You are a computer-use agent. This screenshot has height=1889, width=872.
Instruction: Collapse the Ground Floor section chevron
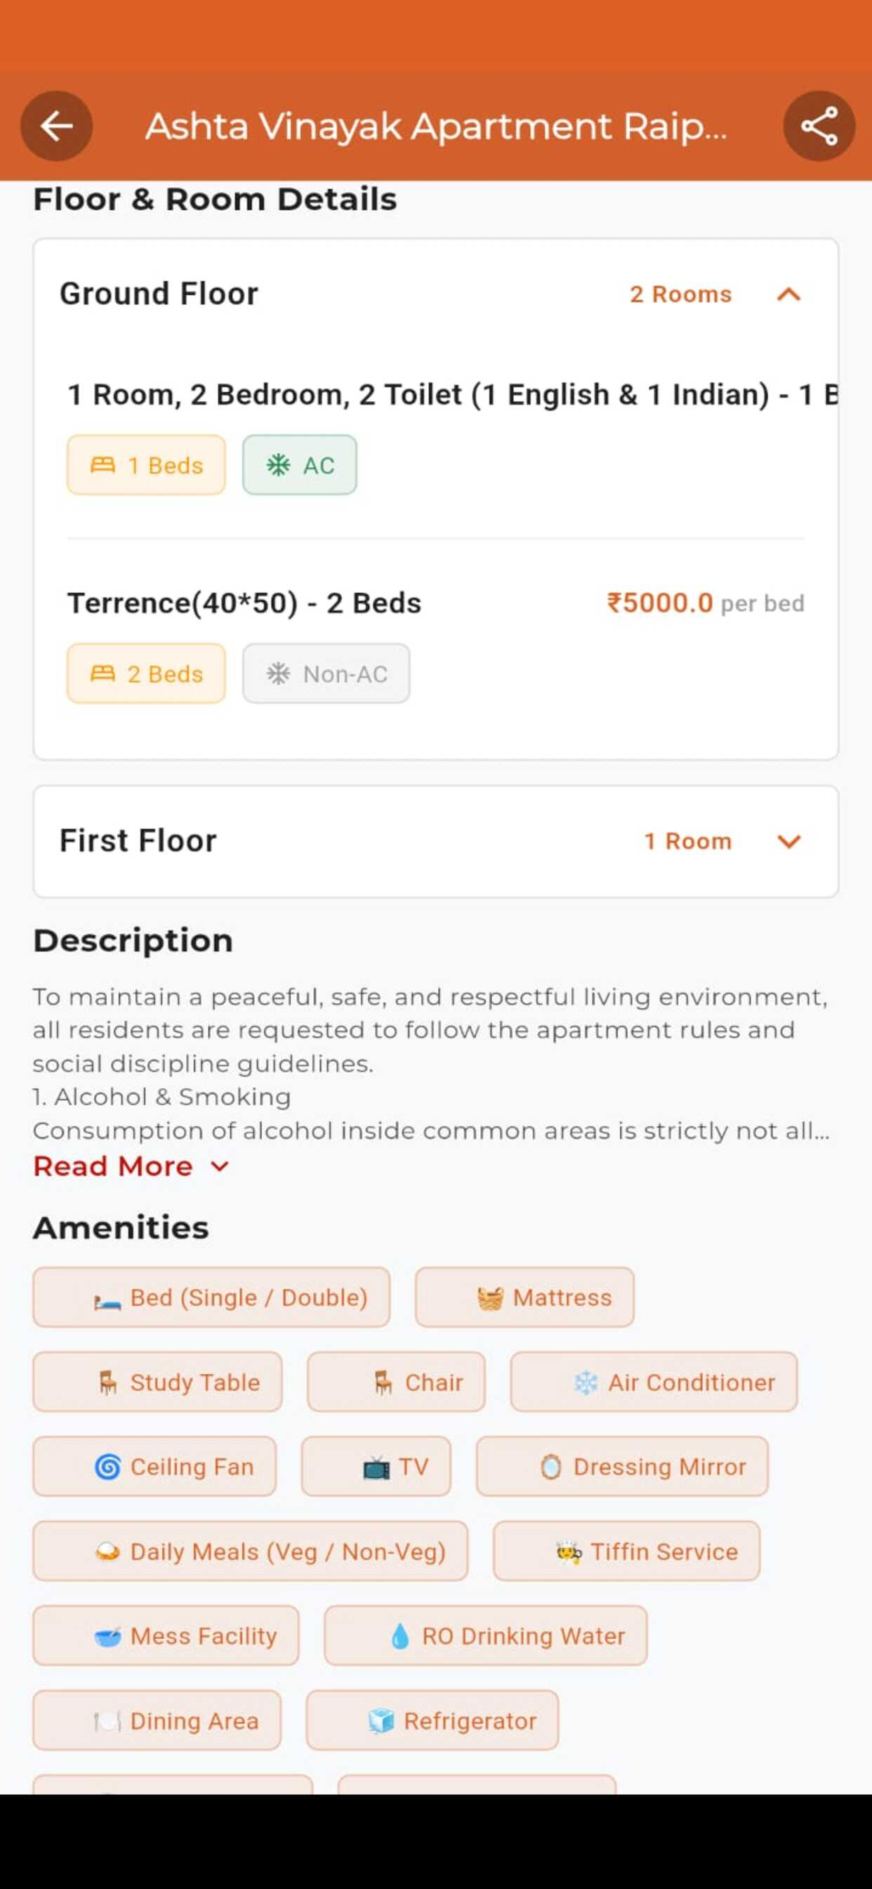[788, 294]
